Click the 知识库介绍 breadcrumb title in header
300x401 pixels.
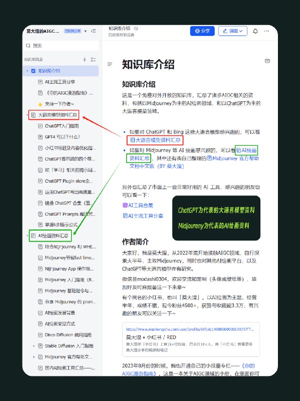119,29
